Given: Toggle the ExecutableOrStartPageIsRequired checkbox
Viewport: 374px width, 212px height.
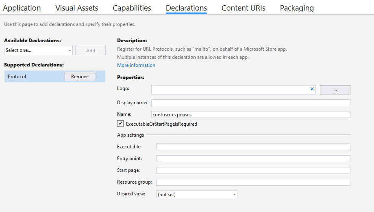Looking at the screenshot, I should (x=120, y=124).
